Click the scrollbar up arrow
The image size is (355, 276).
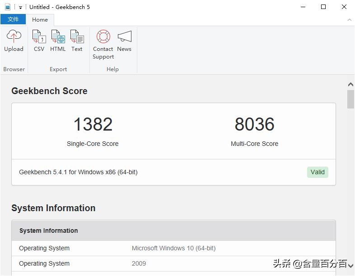(x=350, y=85)
